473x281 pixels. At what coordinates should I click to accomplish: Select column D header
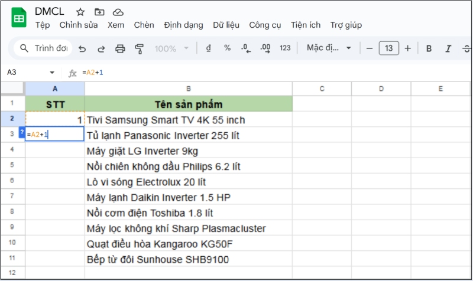point(381,89)
